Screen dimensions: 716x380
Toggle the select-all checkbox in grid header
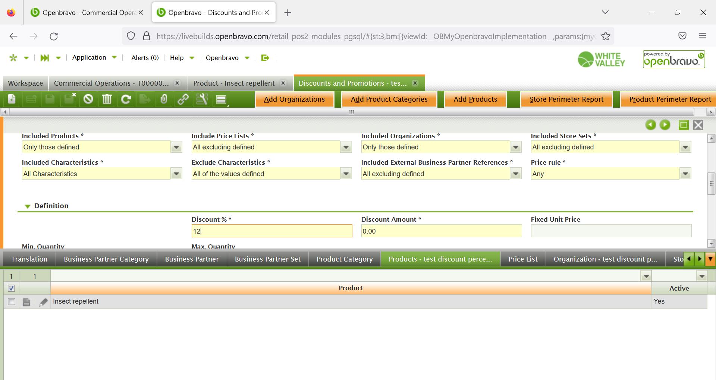(x=12, y=288)
